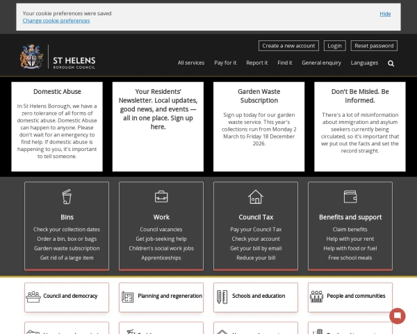Click Create a new account button
The width and height of the screenshot is (417, 334).
pos(288,45)
